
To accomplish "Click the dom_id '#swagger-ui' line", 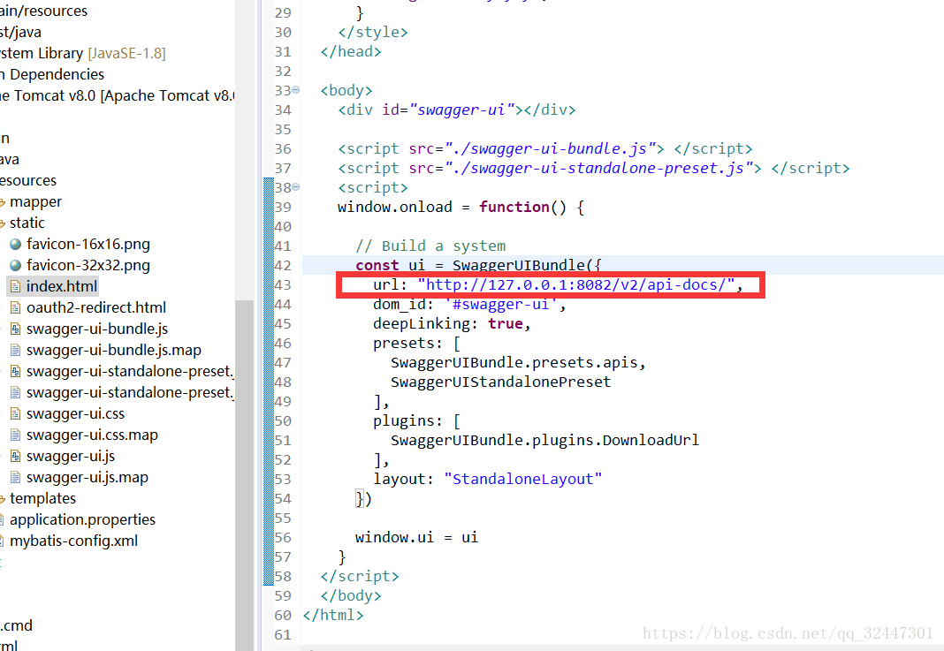I will (x=469, y=305).
